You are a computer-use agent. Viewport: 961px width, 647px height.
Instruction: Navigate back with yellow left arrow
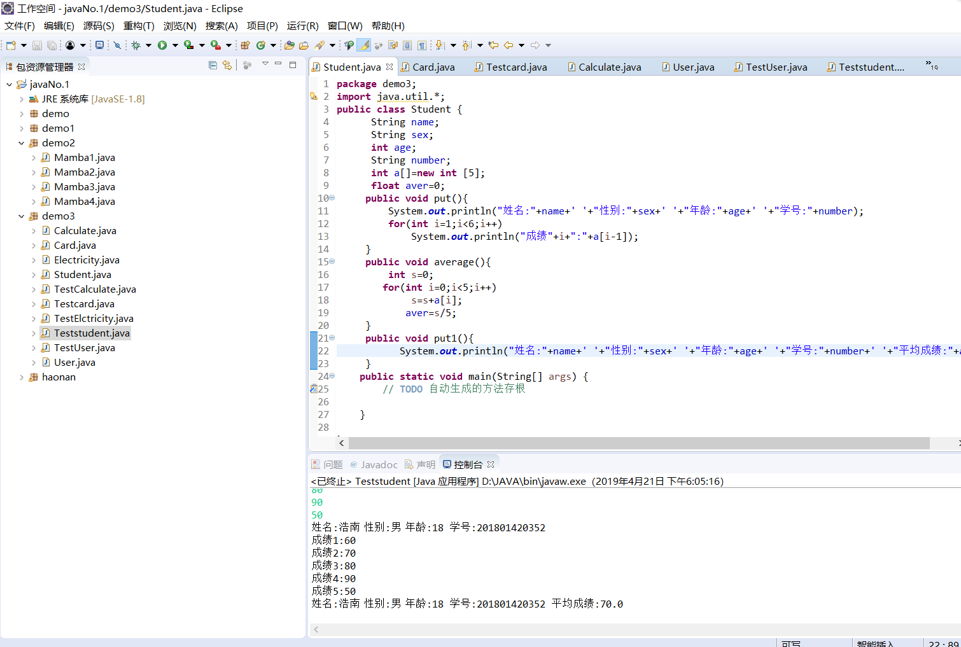tap(509, 45)
